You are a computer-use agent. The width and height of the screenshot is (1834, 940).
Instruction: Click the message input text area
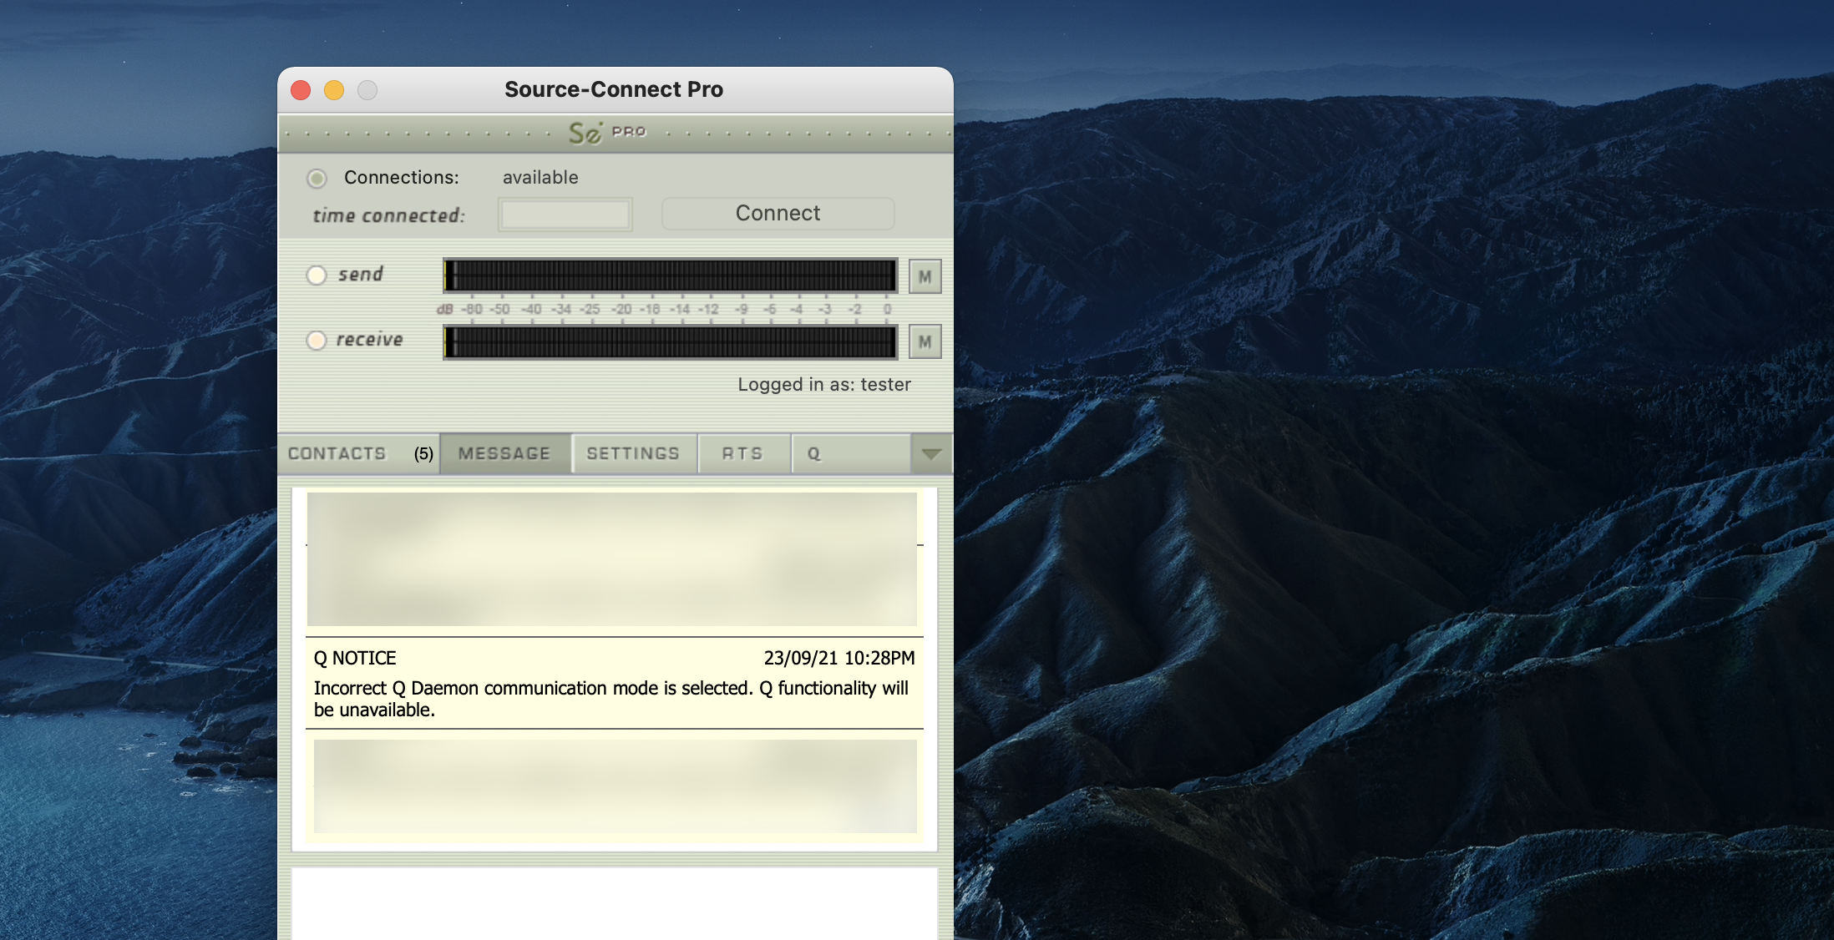click(614, 903)
